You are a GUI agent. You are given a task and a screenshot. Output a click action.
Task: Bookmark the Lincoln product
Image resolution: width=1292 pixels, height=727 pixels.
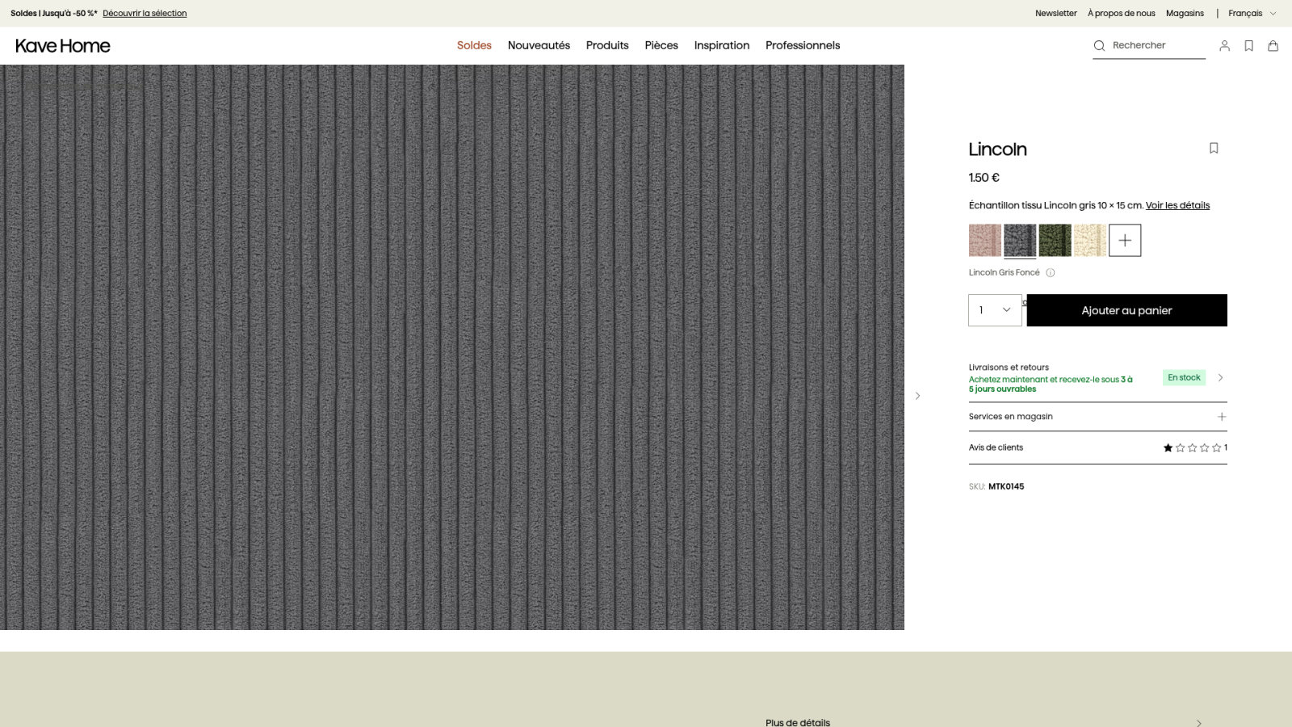[1214, 148]
